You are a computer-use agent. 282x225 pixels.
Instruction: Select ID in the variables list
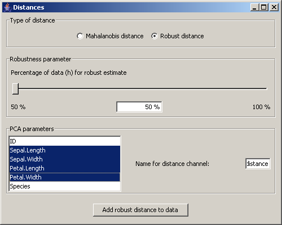coord(65,141)
